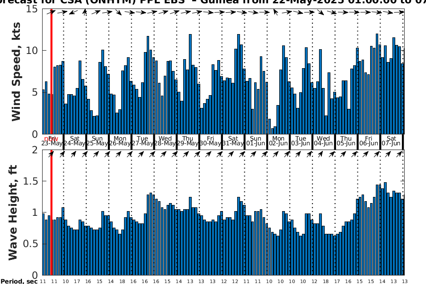
Task: Click the 'Sat 07-Jun' date label
Action: pyautogui.click(x=391, y=141)
